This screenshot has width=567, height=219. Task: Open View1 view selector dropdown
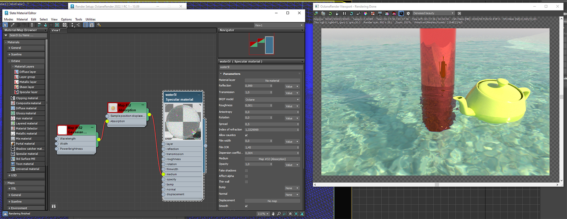click(279, 25)
